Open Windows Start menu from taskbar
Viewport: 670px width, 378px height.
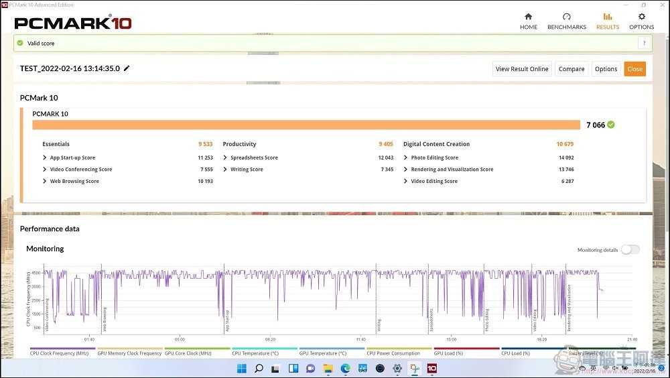tap(241, 369)
